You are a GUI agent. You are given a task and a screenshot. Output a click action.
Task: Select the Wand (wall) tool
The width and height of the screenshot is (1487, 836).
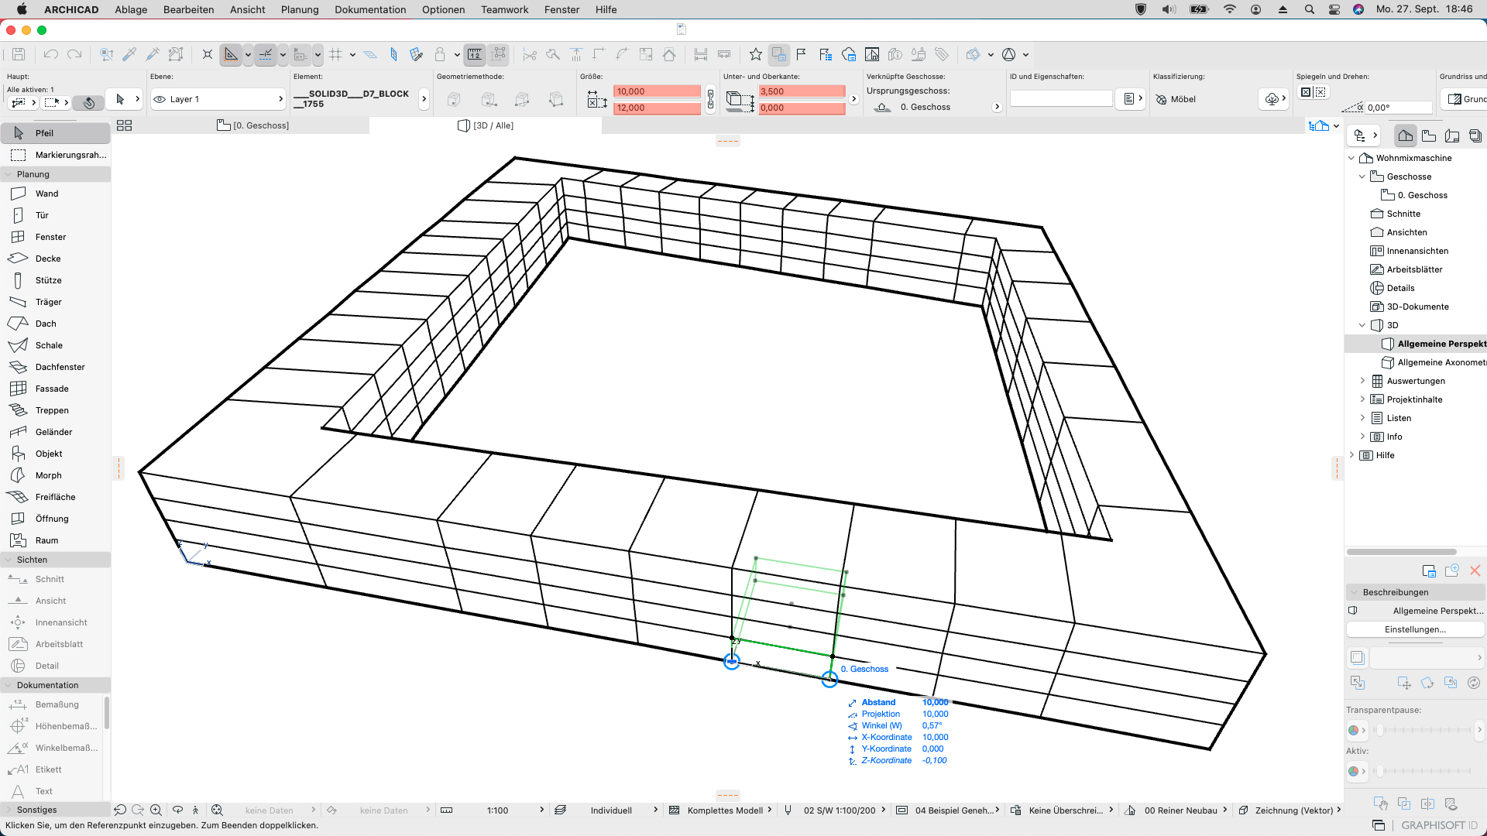(46, 194)
